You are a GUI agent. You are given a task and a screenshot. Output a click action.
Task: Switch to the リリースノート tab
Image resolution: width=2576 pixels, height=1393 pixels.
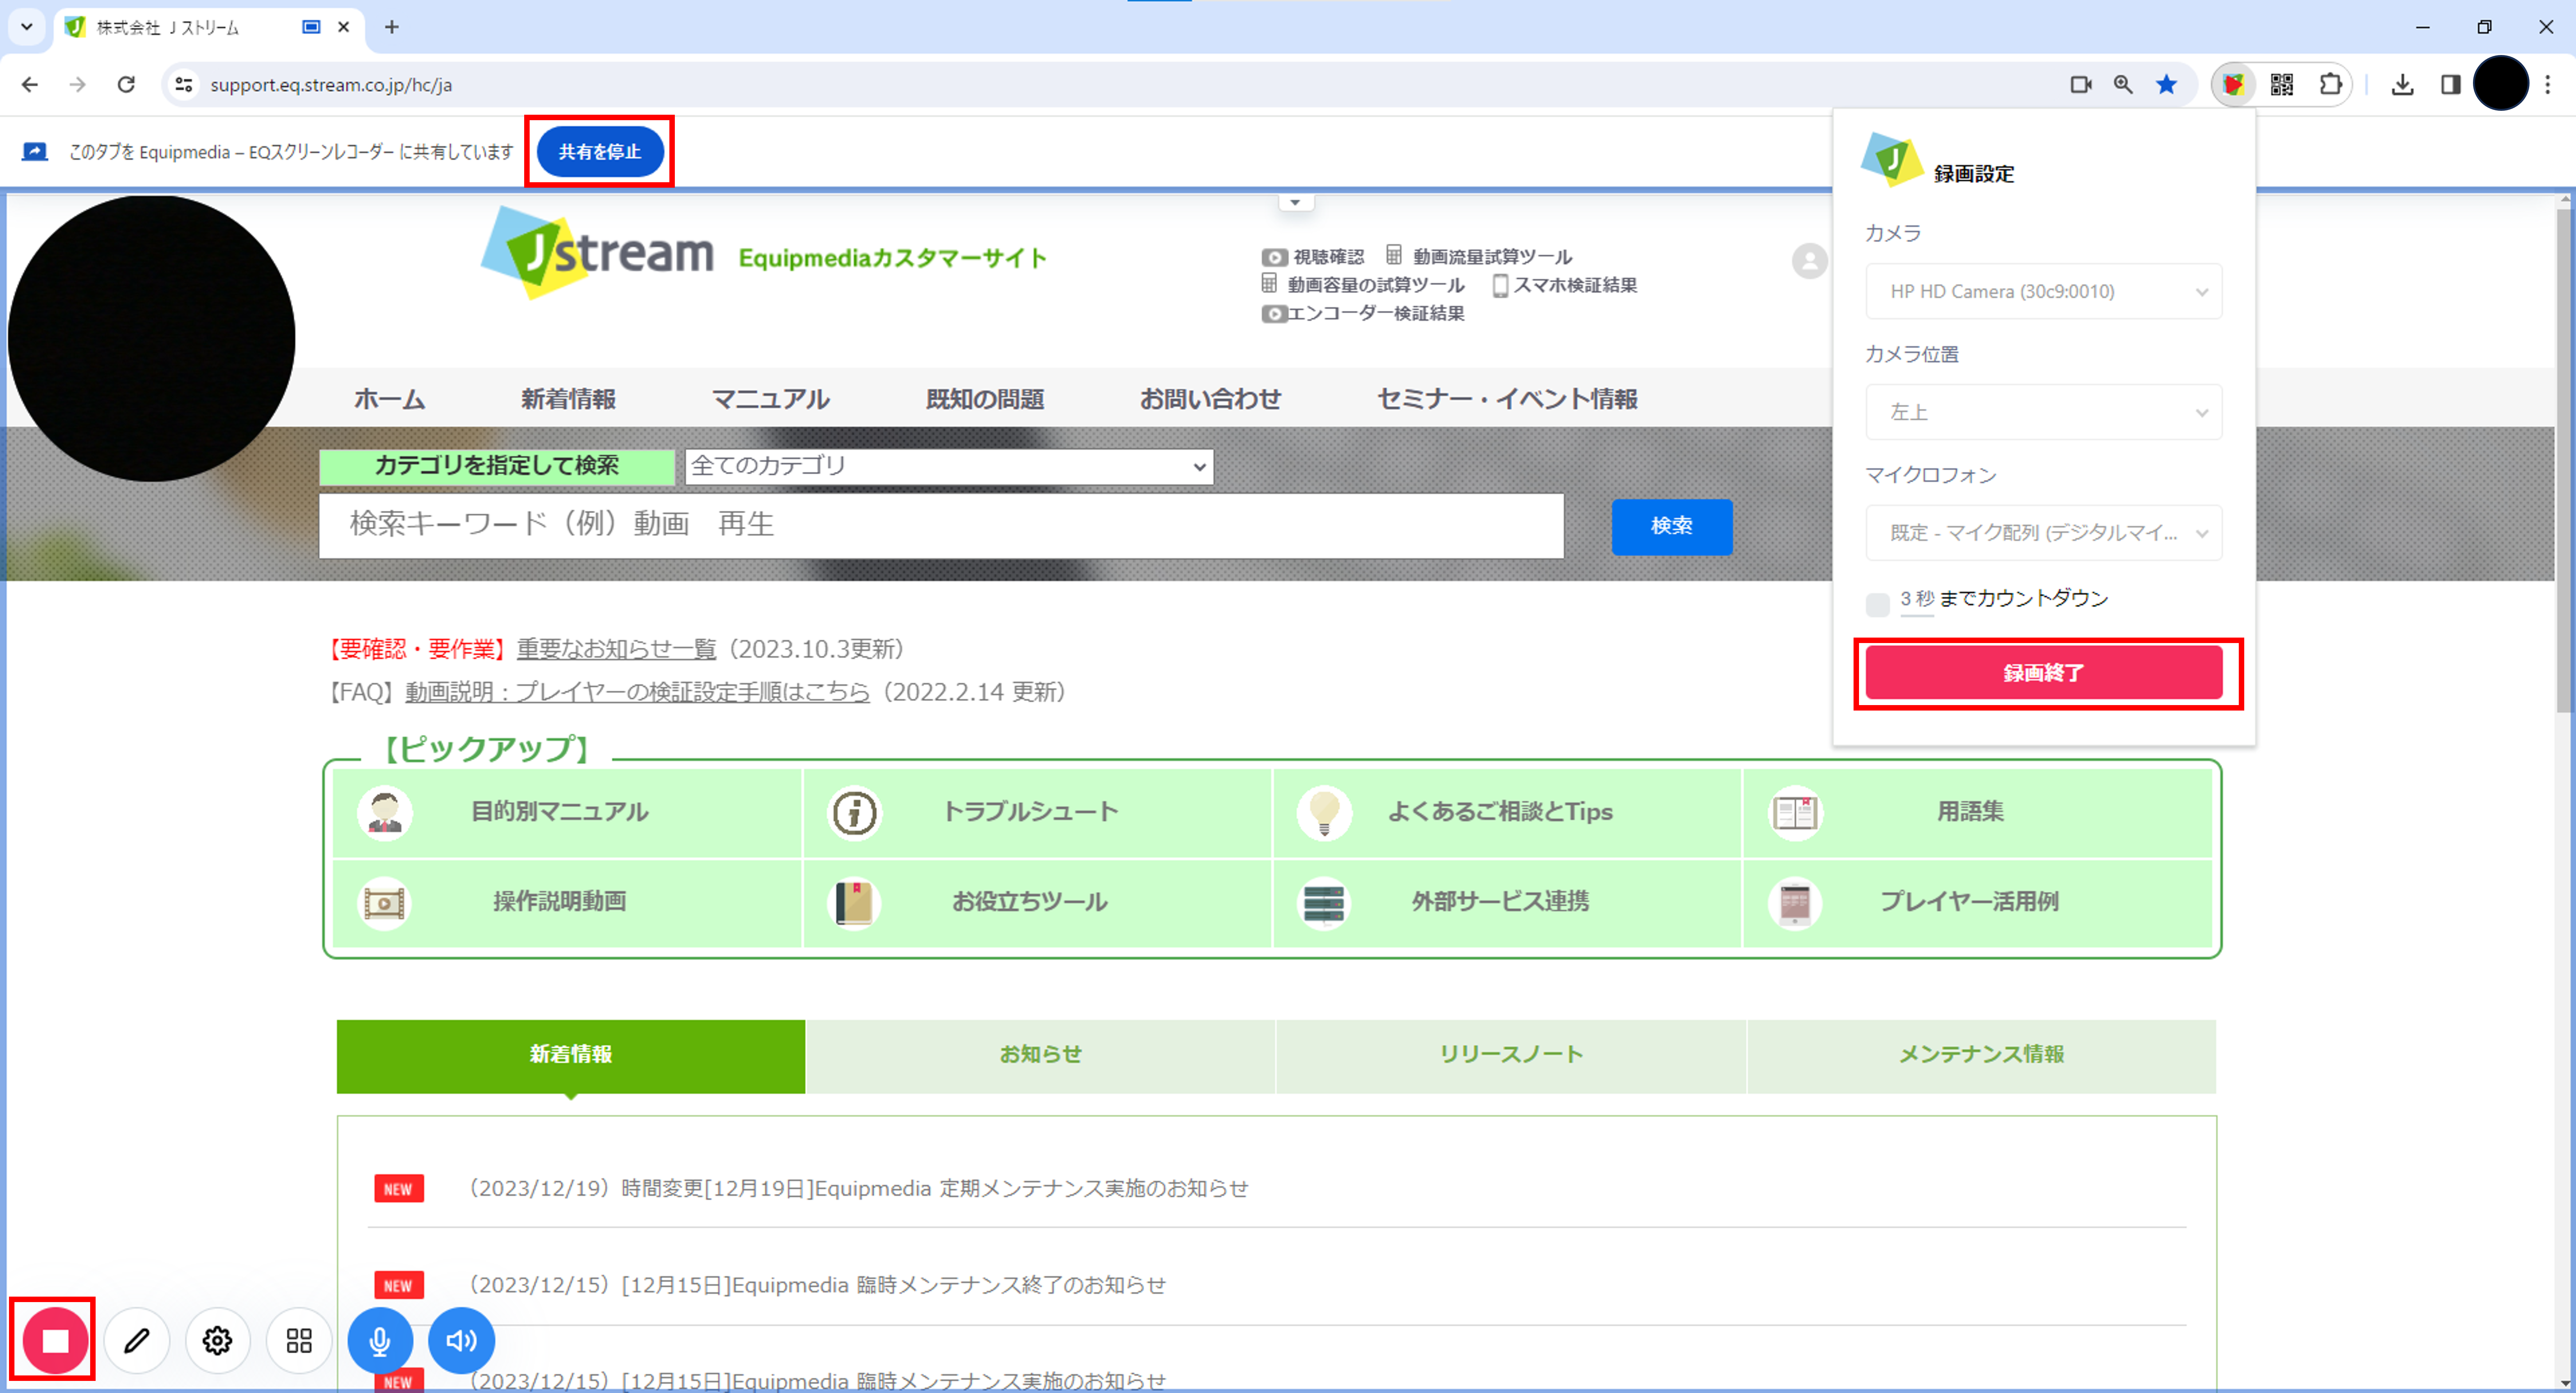[1511, 1055]
